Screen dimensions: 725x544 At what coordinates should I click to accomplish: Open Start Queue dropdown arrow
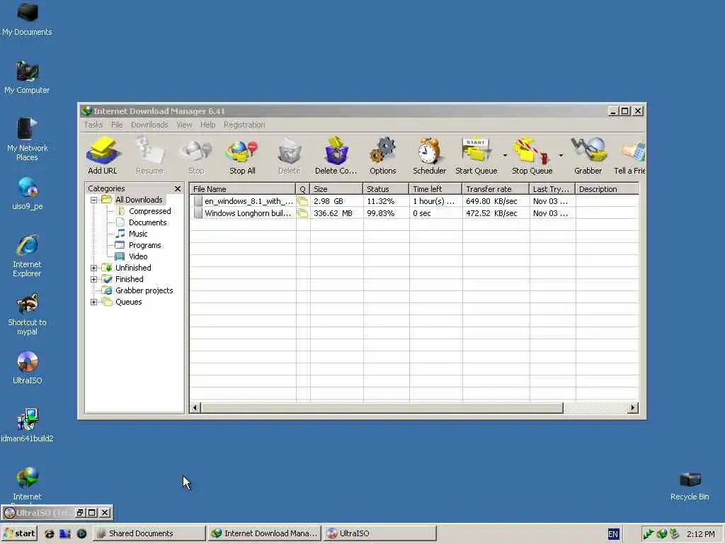pyautogui.click(x=505, y=155)
